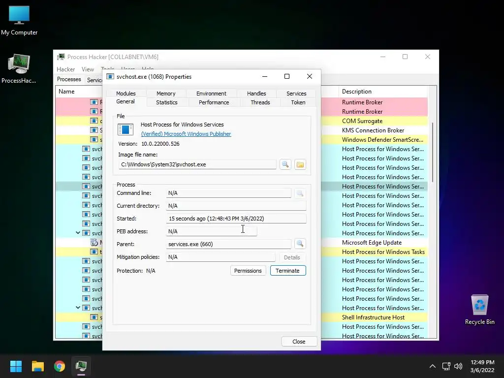This screenshot has height=378, width=504.
Task: Show hidden system tray icons chevron
Action: pyautogui.click(x=433, y=366)
